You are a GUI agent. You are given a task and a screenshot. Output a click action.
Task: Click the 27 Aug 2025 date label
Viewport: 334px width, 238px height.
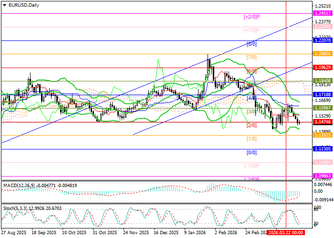point(14,233)
